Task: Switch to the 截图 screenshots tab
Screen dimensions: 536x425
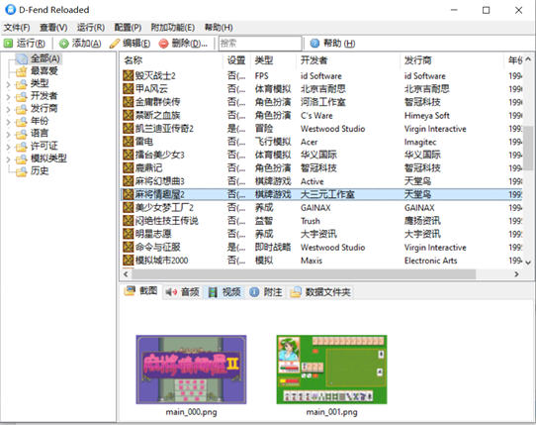Action: pos(140,291)
